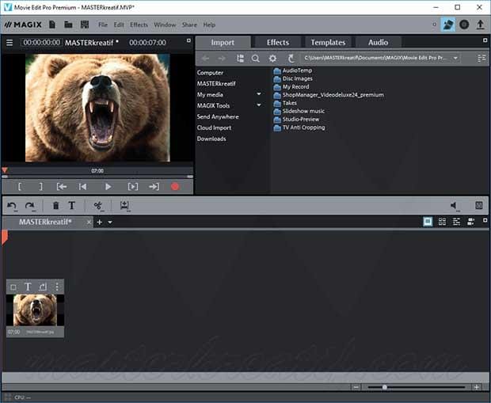Play the preview

click(x=108, y=187)
